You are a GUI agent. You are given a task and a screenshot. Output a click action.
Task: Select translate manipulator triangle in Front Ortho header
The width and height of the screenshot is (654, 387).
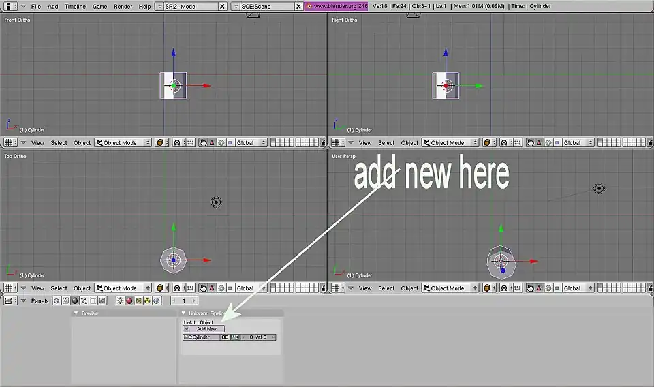pos(212,143)
